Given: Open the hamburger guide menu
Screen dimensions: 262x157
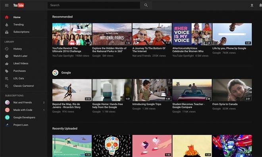Looking at the screenshot, I should point(7,5).
